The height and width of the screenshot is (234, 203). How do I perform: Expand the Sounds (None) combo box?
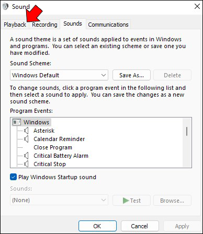[x=59, y=200]
